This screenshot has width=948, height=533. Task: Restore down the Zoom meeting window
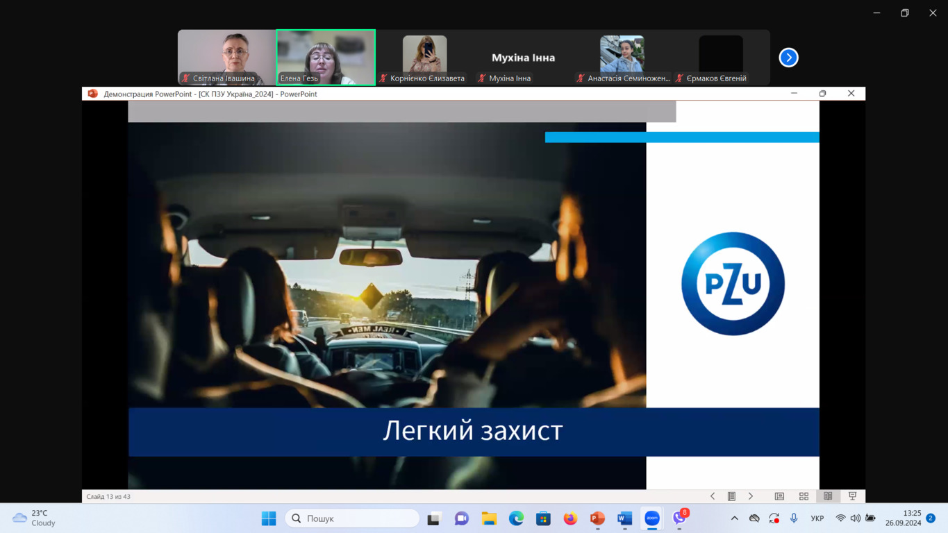click(x=905, y=12)
